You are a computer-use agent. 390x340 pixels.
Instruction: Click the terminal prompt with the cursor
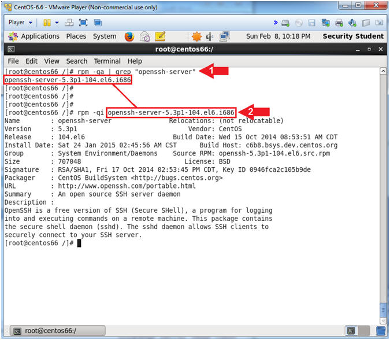pos(43,243)
